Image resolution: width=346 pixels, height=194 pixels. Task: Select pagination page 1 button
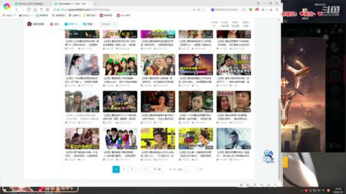pyautogui.click(x=116, y=170)
